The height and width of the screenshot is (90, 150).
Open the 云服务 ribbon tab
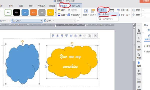52,6
